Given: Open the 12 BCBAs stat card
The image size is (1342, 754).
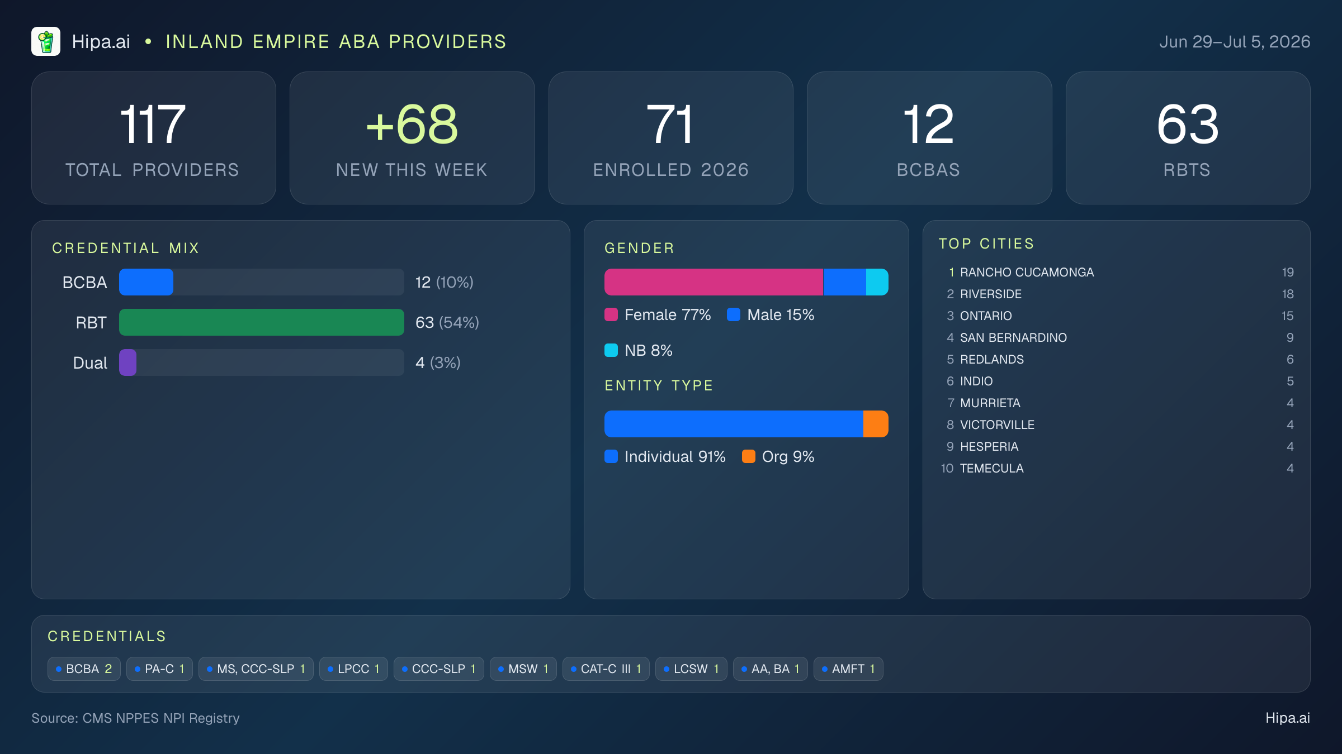Looking at the screenshot, I should [x=929, y=138].
